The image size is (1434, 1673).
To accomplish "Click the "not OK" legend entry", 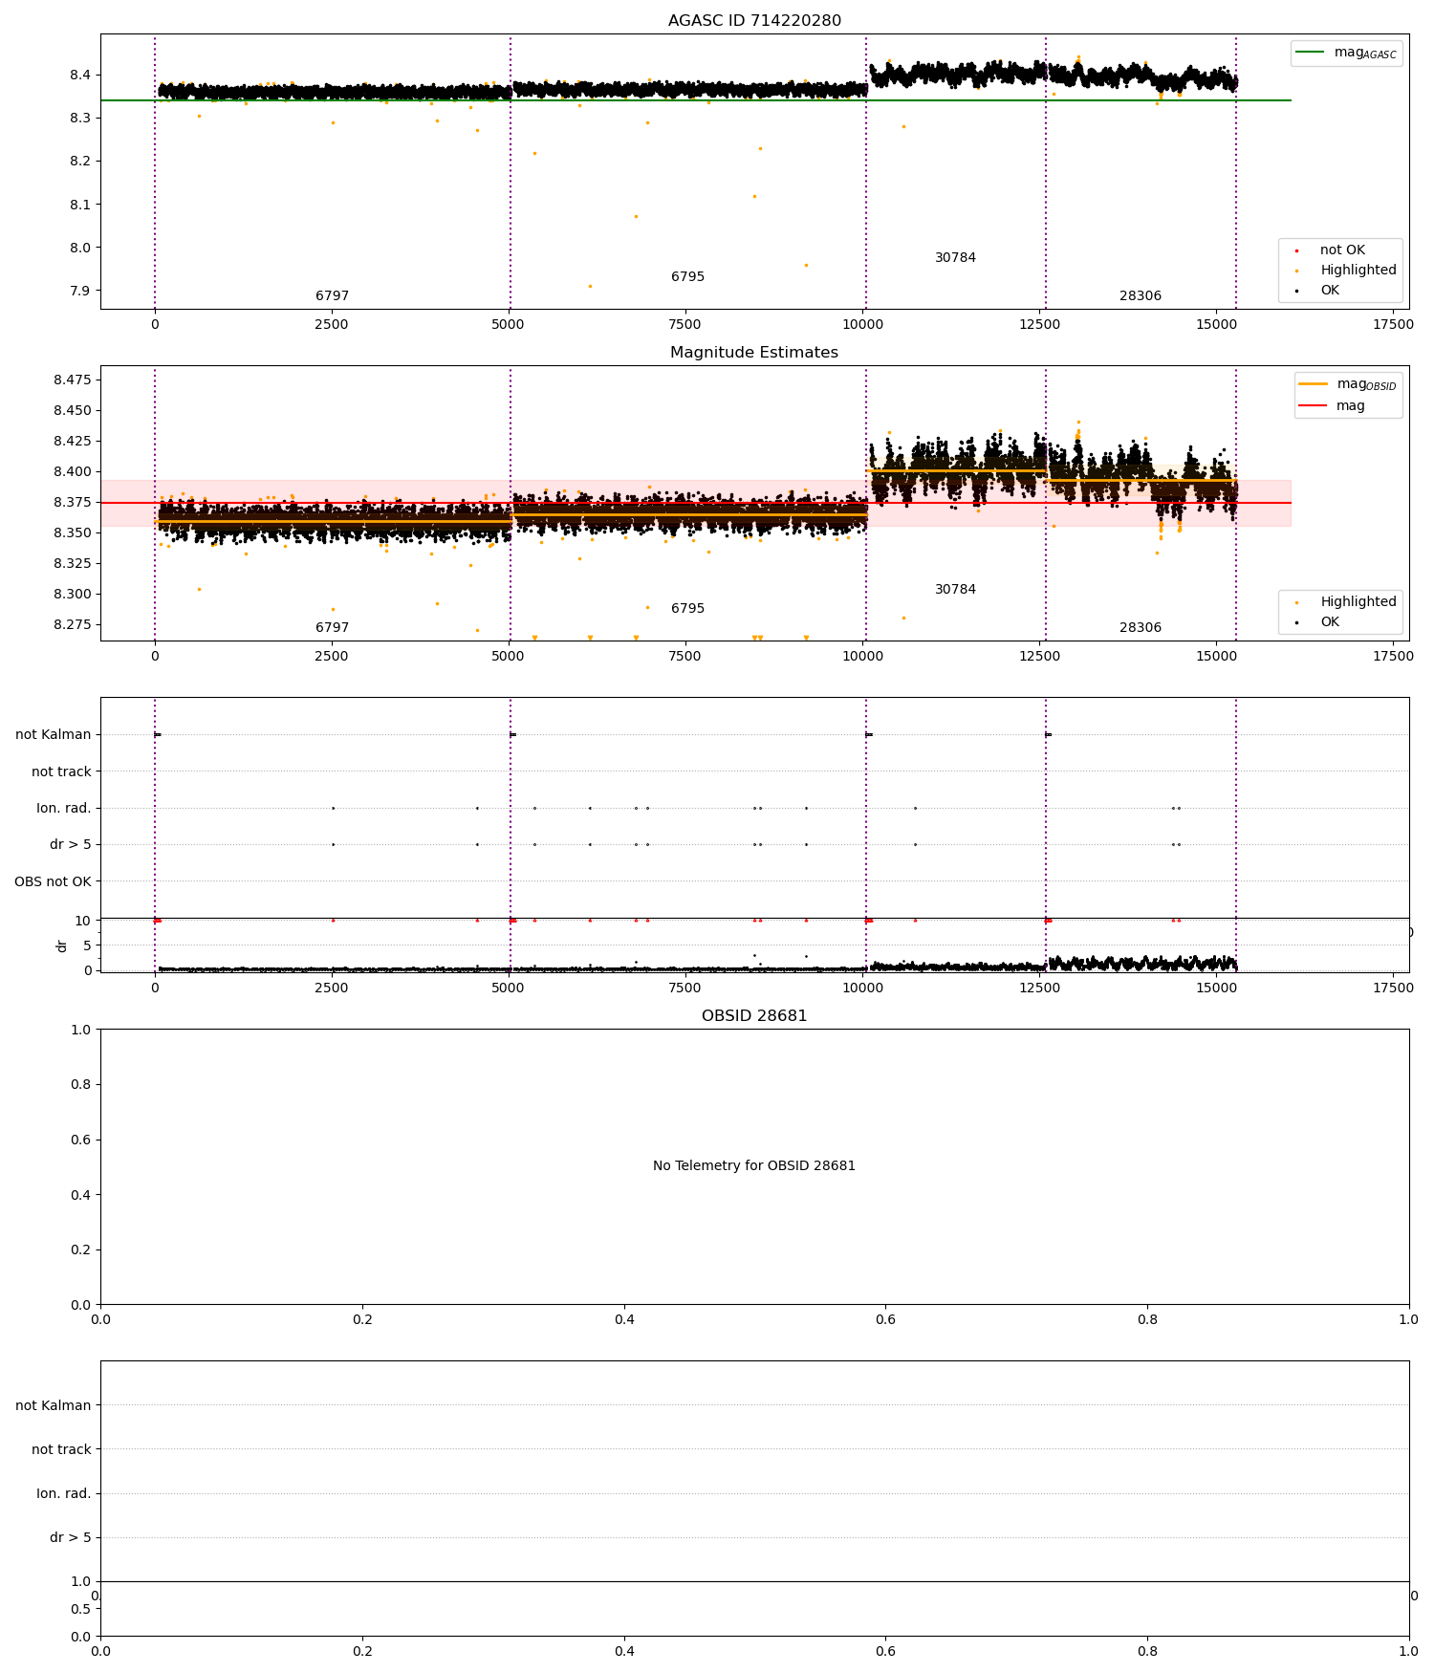I will tap(1342, 250).
